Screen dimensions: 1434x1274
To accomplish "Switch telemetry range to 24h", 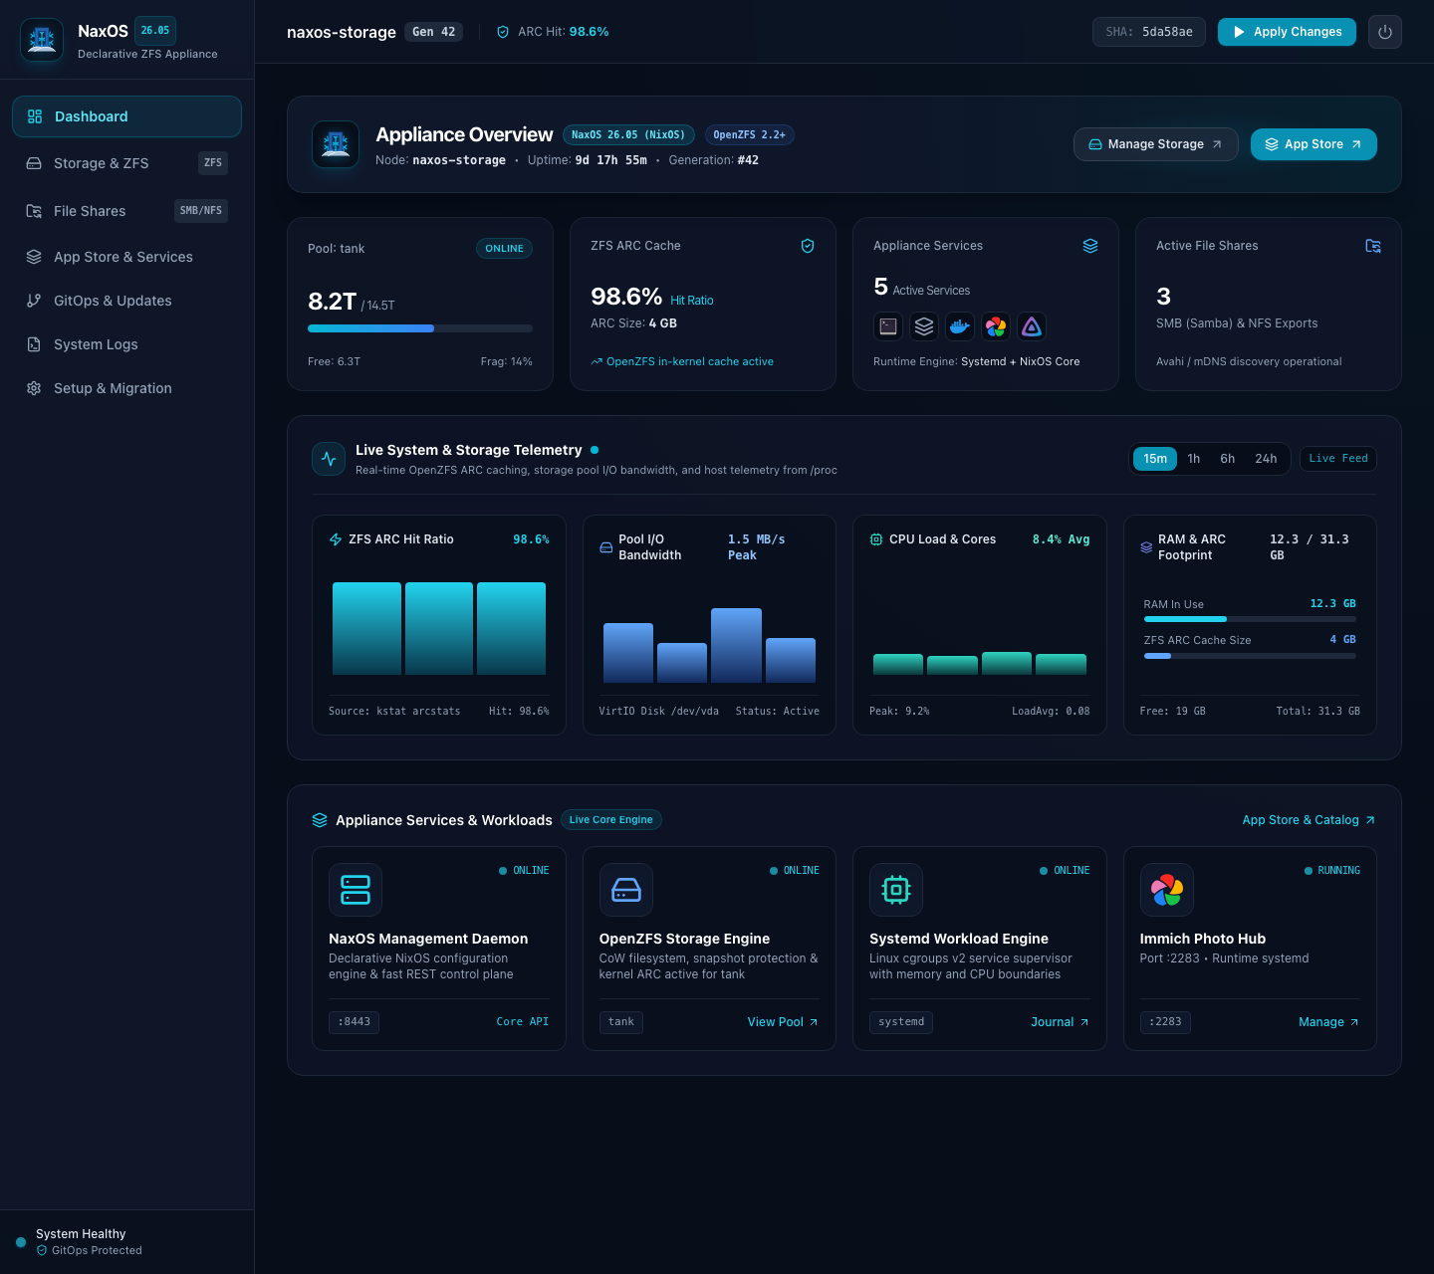I will click(x=1266, y=459).
